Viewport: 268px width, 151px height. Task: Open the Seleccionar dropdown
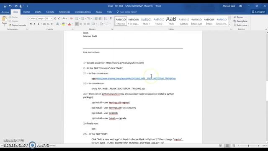[241, 25]
